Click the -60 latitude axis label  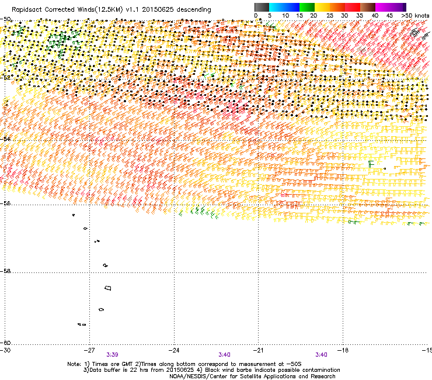pyautogui.click(x=5, y=343)
